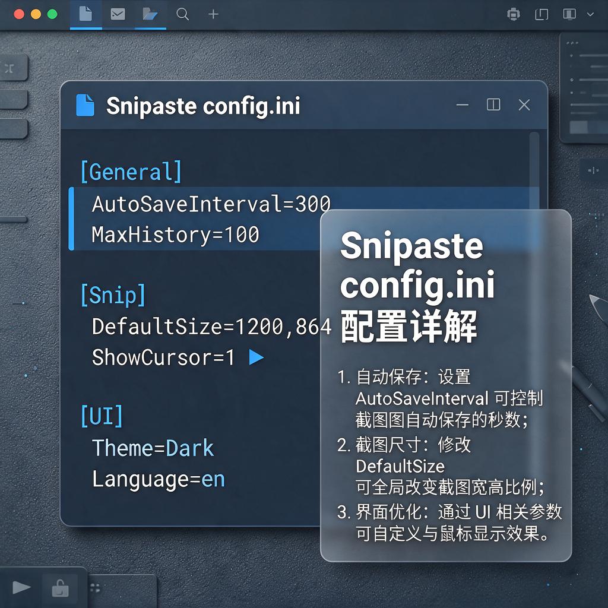Viewport: 608px width, 608px height.
Task: Close the Snipaste config.ini window
Action: coord(524,104)
